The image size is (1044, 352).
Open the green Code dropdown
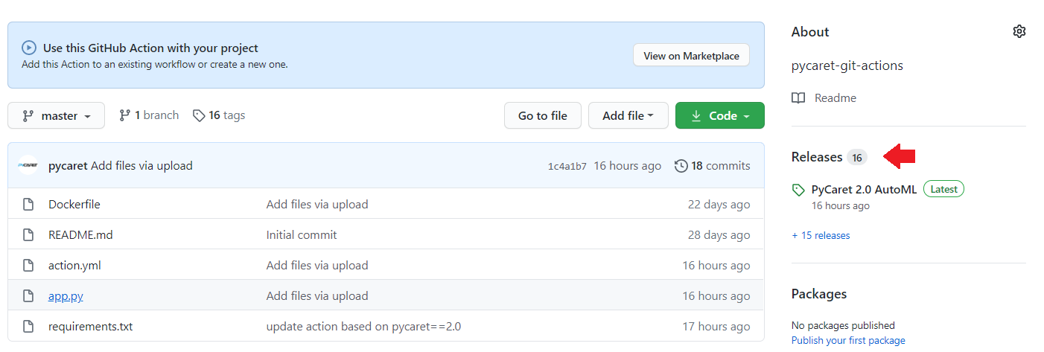click(719, 116)
